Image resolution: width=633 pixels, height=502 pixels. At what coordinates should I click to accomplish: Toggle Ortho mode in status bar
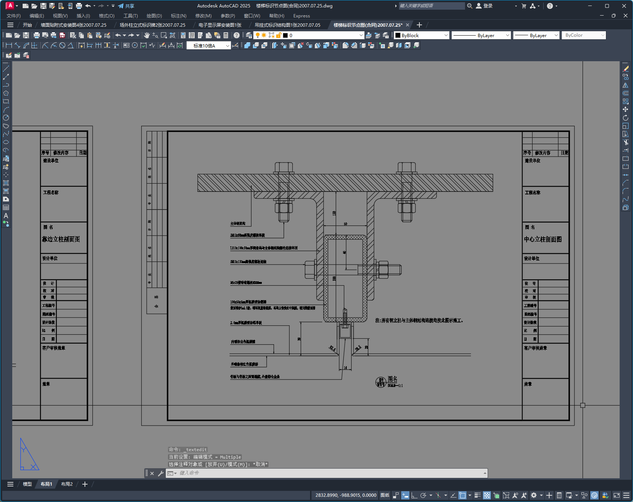414,495
